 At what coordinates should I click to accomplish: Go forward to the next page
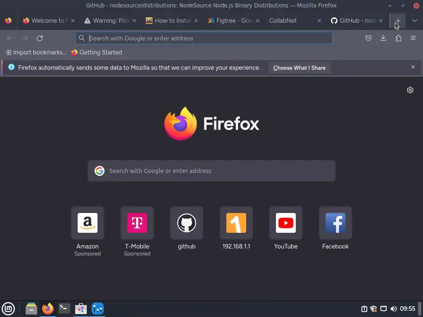(x=25, y=38)
